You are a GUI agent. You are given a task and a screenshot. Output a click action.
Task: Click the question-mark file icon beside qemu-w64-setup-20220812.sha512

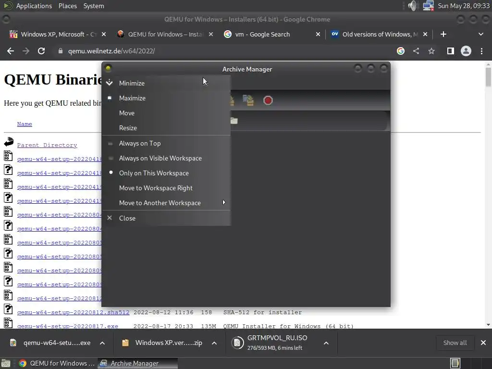tap(8, 309)
